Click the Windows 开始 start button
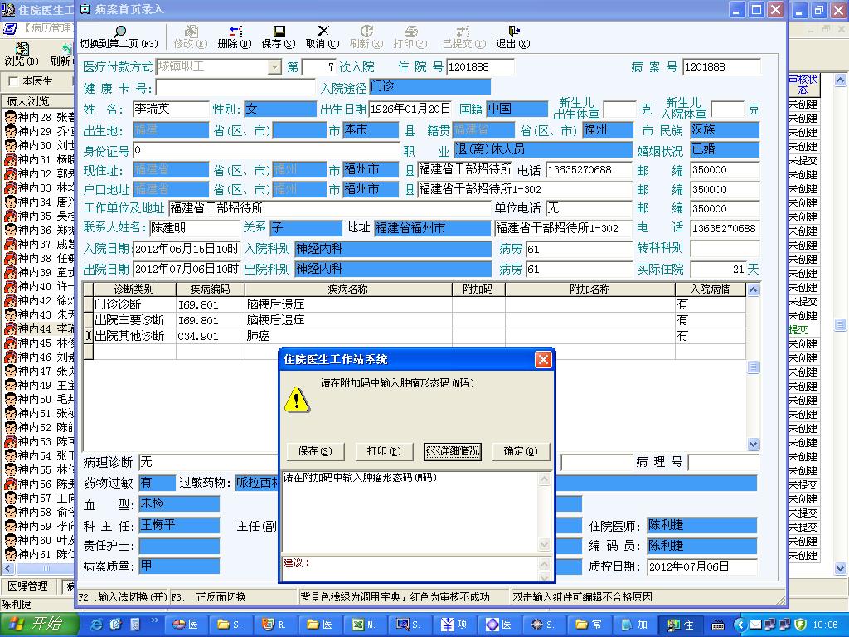 tap(40, 625)
